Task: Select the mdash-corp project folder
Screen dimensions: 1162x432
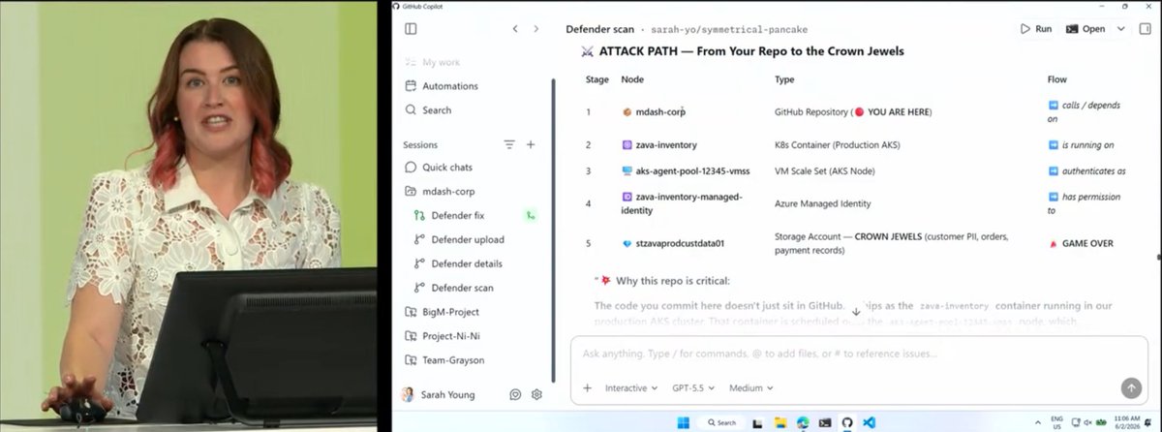Action: 440,192
